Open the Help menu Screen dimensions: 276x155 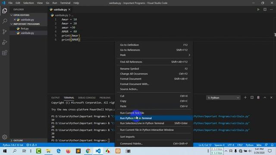[x=76, y=3]
